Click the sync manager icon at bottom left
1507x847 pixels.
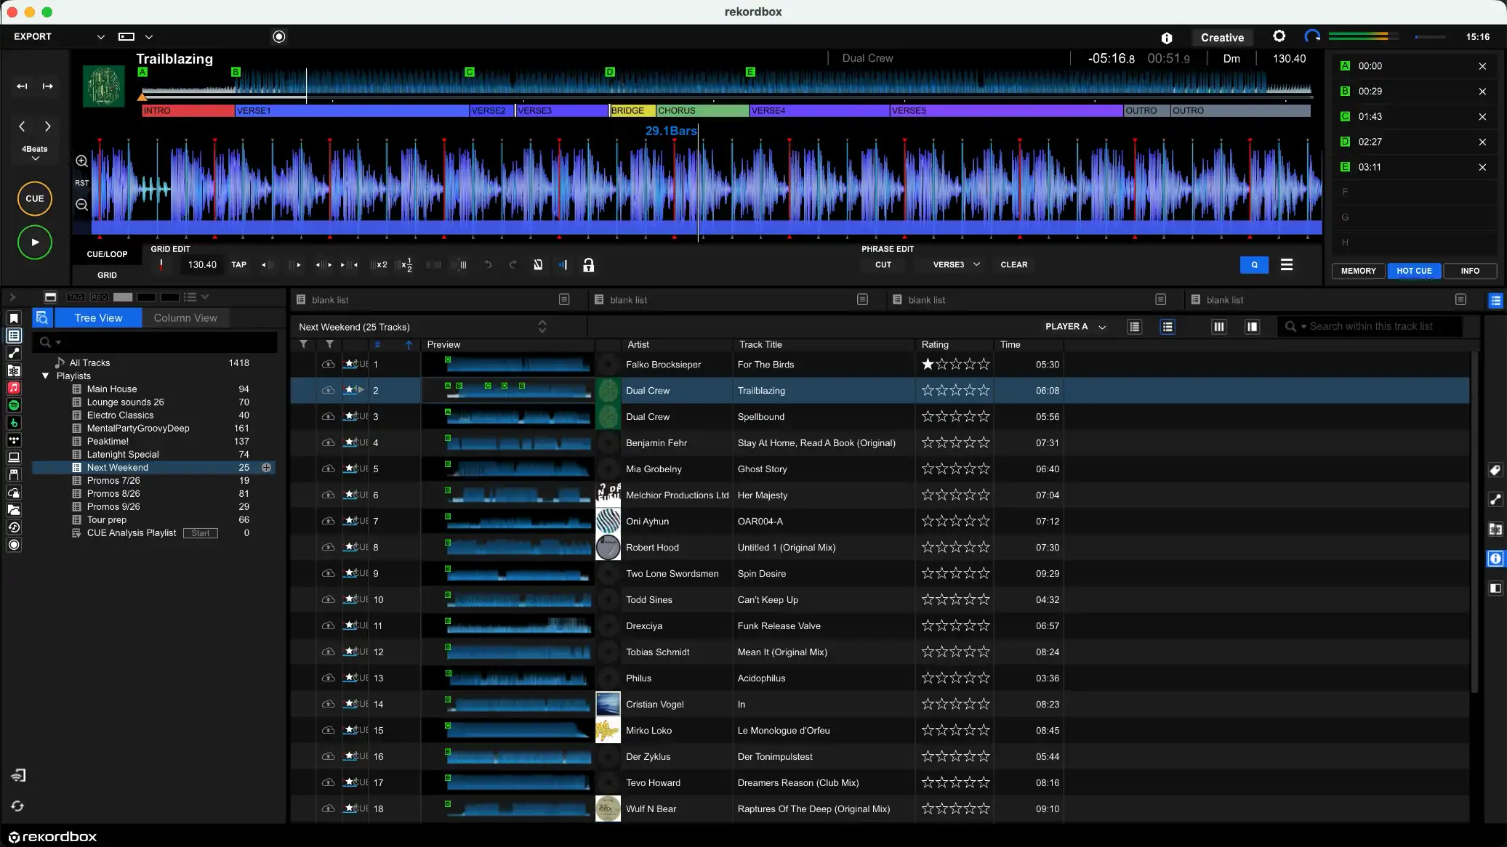tap(17, 806)
